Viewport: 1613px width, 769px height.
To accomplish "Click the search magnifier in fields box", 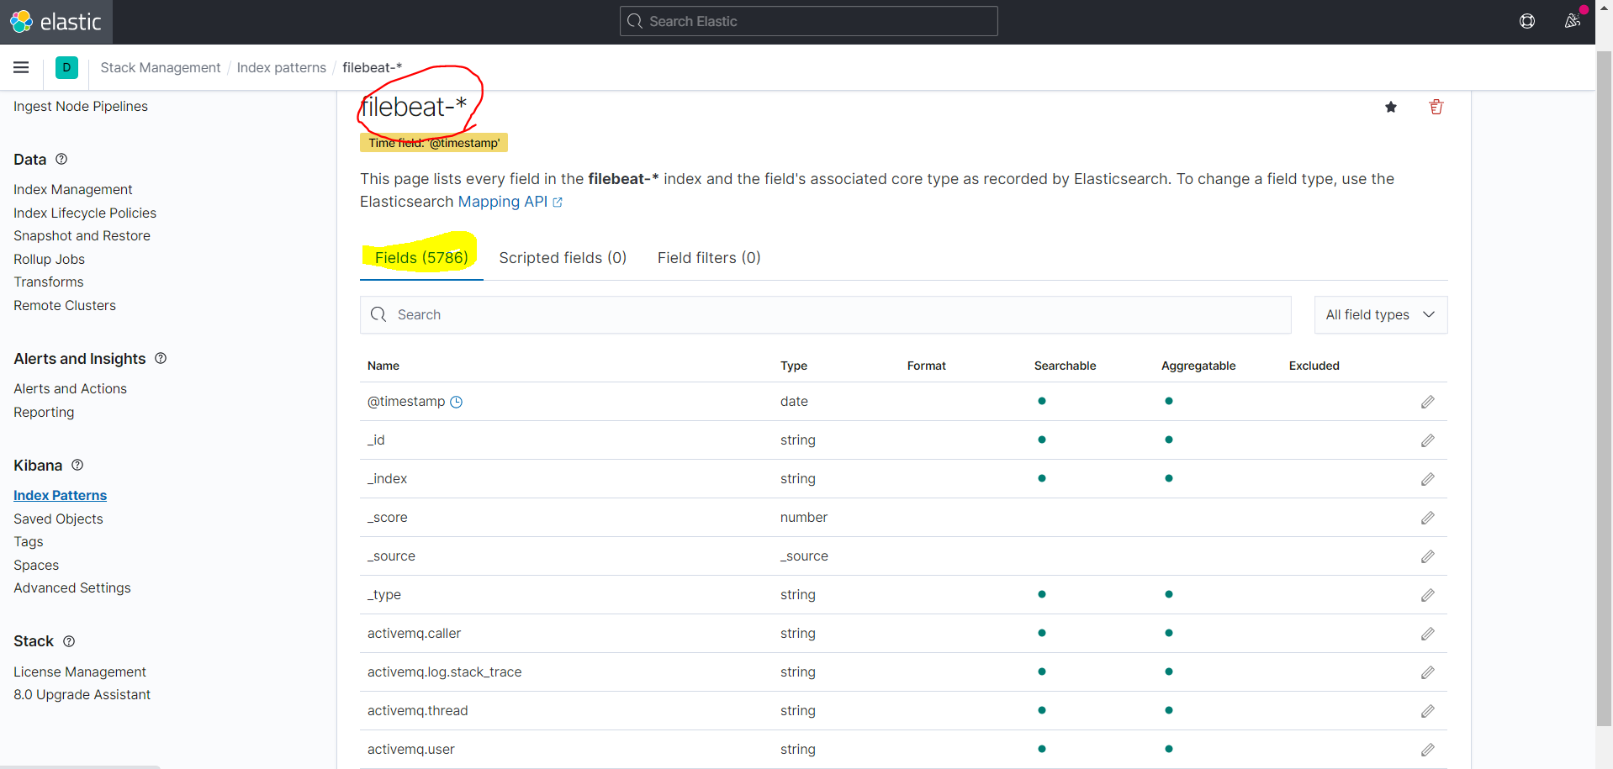I will coord(378,314).
